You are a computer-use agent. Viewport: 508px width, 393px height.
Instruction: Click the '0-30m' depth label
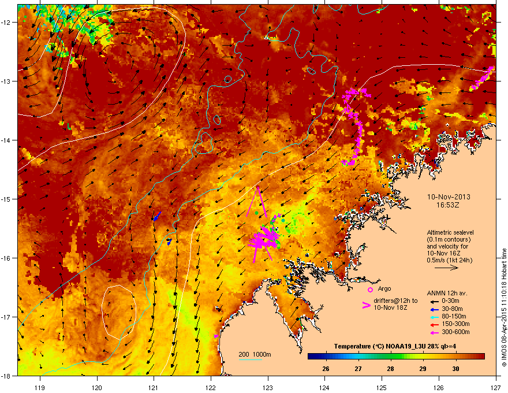pyautogui.click(x=451, y=301)
